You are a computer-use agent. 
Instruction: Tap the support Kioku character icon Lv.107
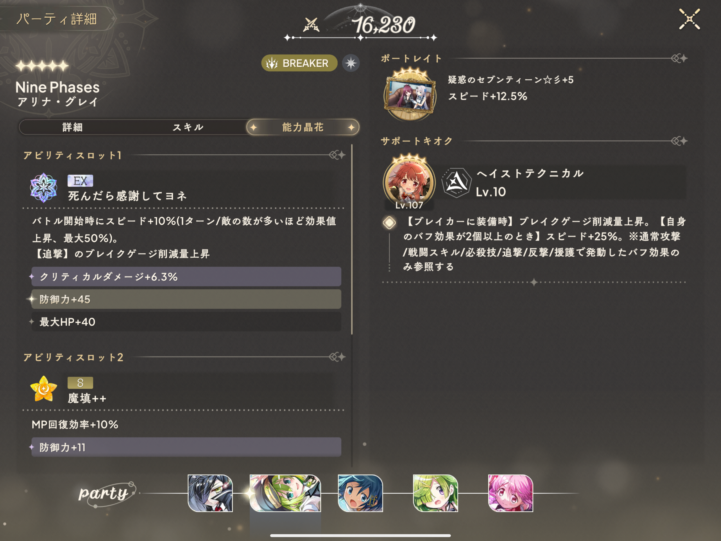409,182
